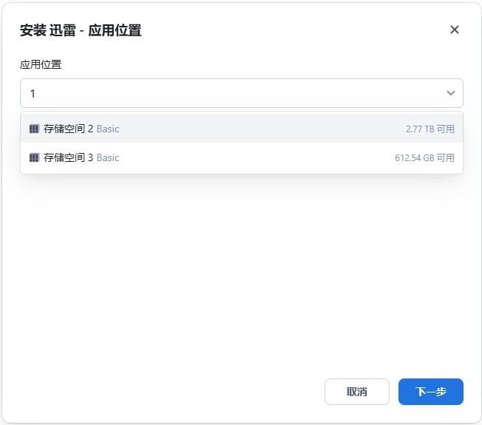Click the 取消 button
Screen dimensions: 482x425
coord(357,392)
